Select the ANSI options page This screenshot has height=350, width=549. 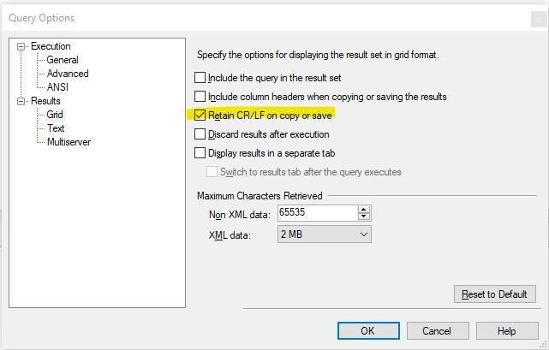point(58,87)
